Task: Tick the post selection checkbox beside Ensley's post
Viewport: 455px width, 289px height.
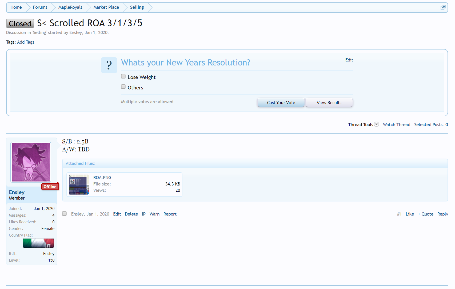Action: pyautogui.click(x=64, y=213)
